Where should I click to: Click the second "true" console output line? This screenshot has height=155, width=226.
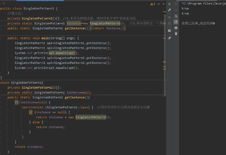185,13
